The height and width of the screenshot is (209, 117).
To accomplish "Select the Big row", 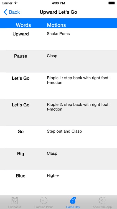I will tap(58, 159).
